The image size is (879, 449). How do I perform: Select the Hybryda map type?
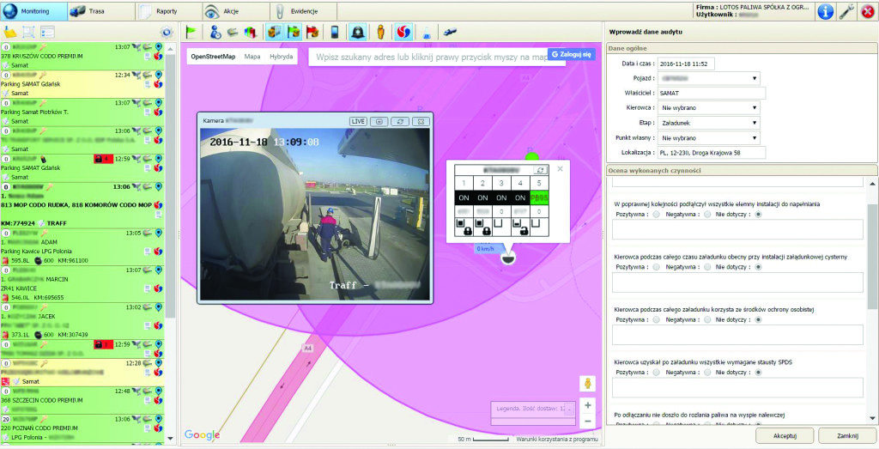(x=281, y=57)
